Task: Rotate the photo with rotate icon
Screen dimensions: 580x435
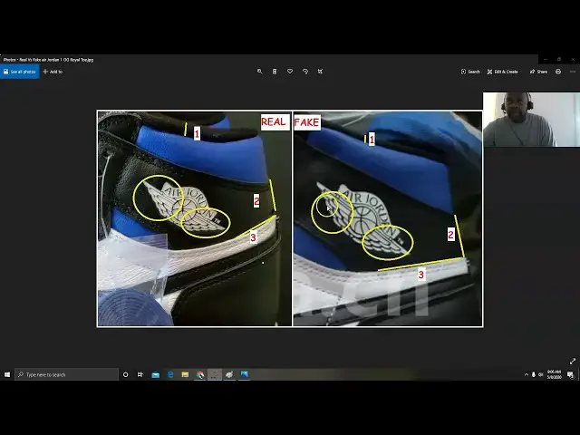Action: click(x=305, y=72)
